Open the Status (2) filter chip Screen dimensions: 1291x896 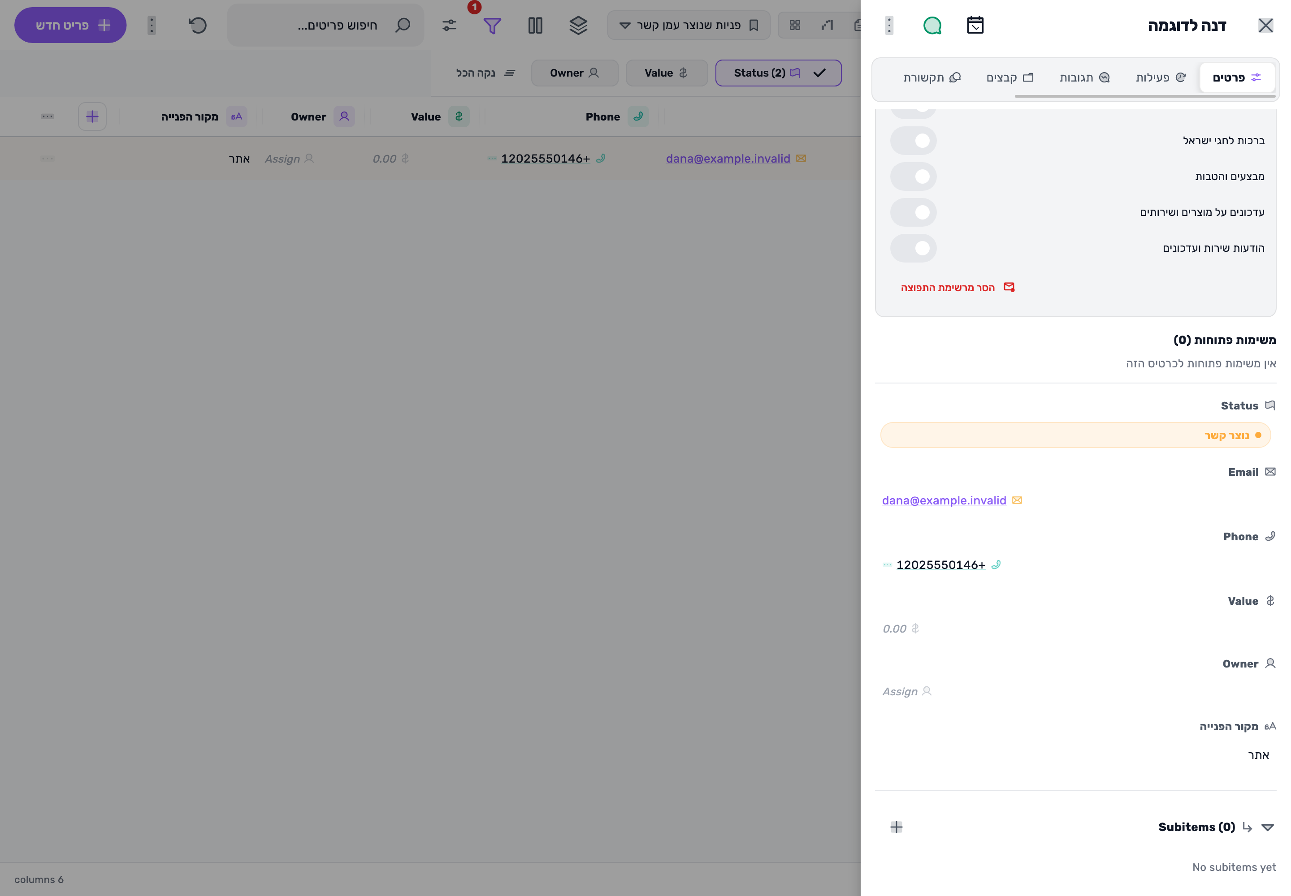click(x=778, y=73)
